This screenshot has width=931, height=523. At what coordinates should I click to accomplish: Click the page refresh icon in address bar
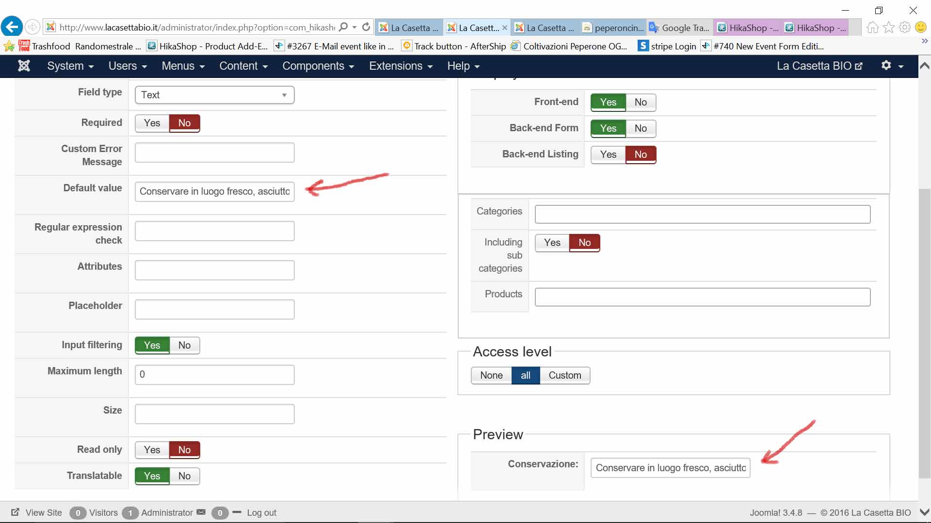point(366,27)
